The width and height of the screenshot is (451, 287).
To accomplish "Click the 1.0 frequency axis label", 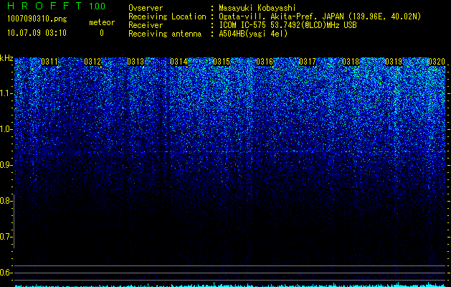I will point(5,129).
